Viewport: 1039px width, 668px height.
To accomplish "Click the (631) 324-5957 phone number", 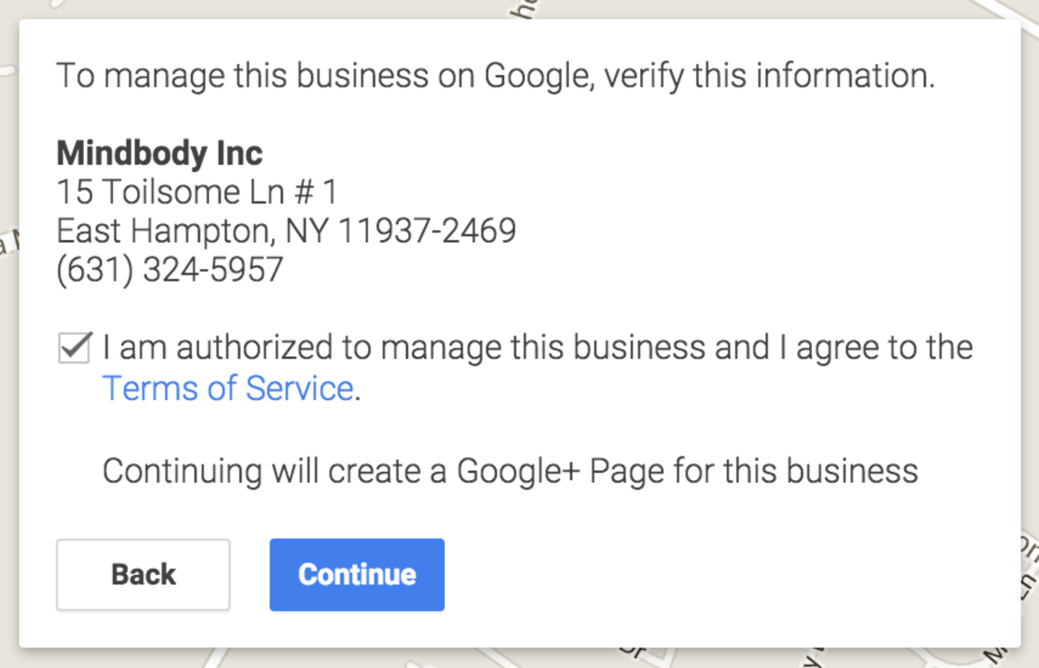I will pyautogui.click(x=169, y=270).
